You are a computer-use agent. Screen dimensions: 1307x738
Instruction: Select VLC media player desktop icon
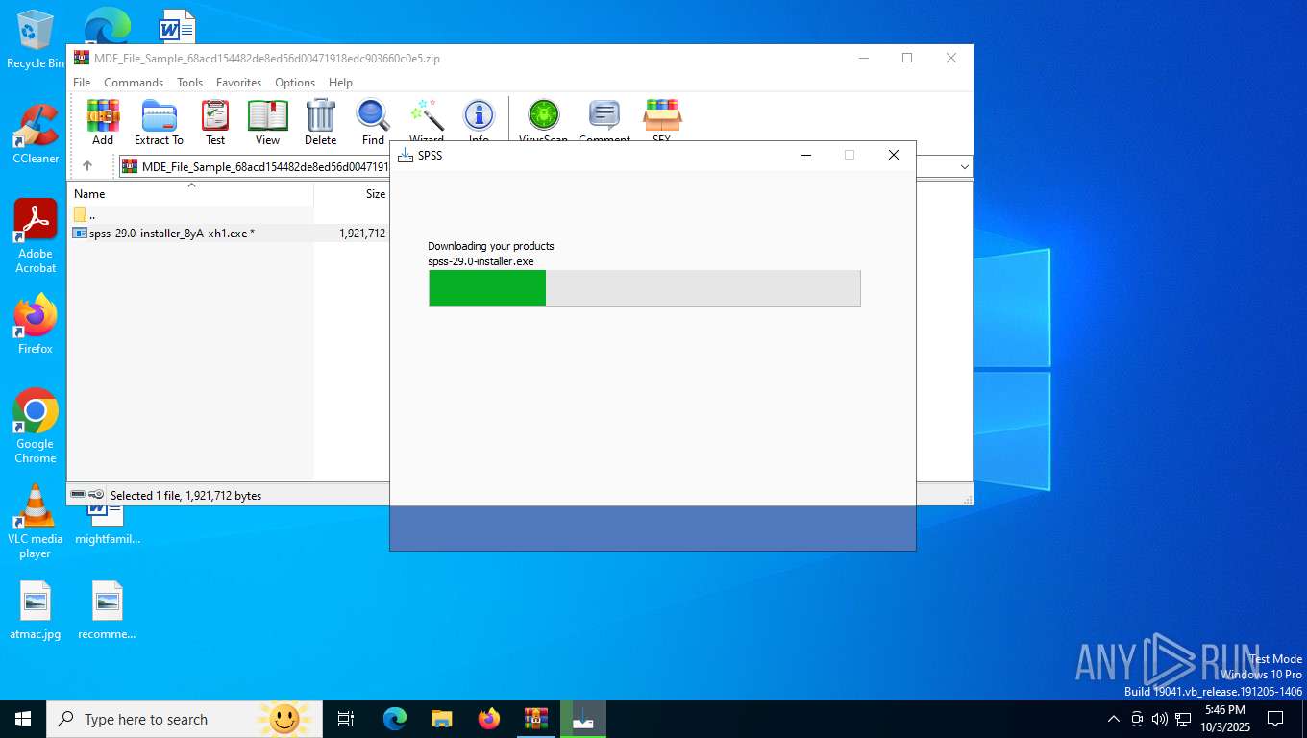36,521
